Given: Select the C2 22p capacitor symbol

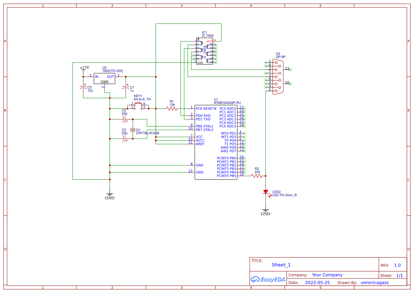Looking at the screenshot, I should (x=124, y=119).
